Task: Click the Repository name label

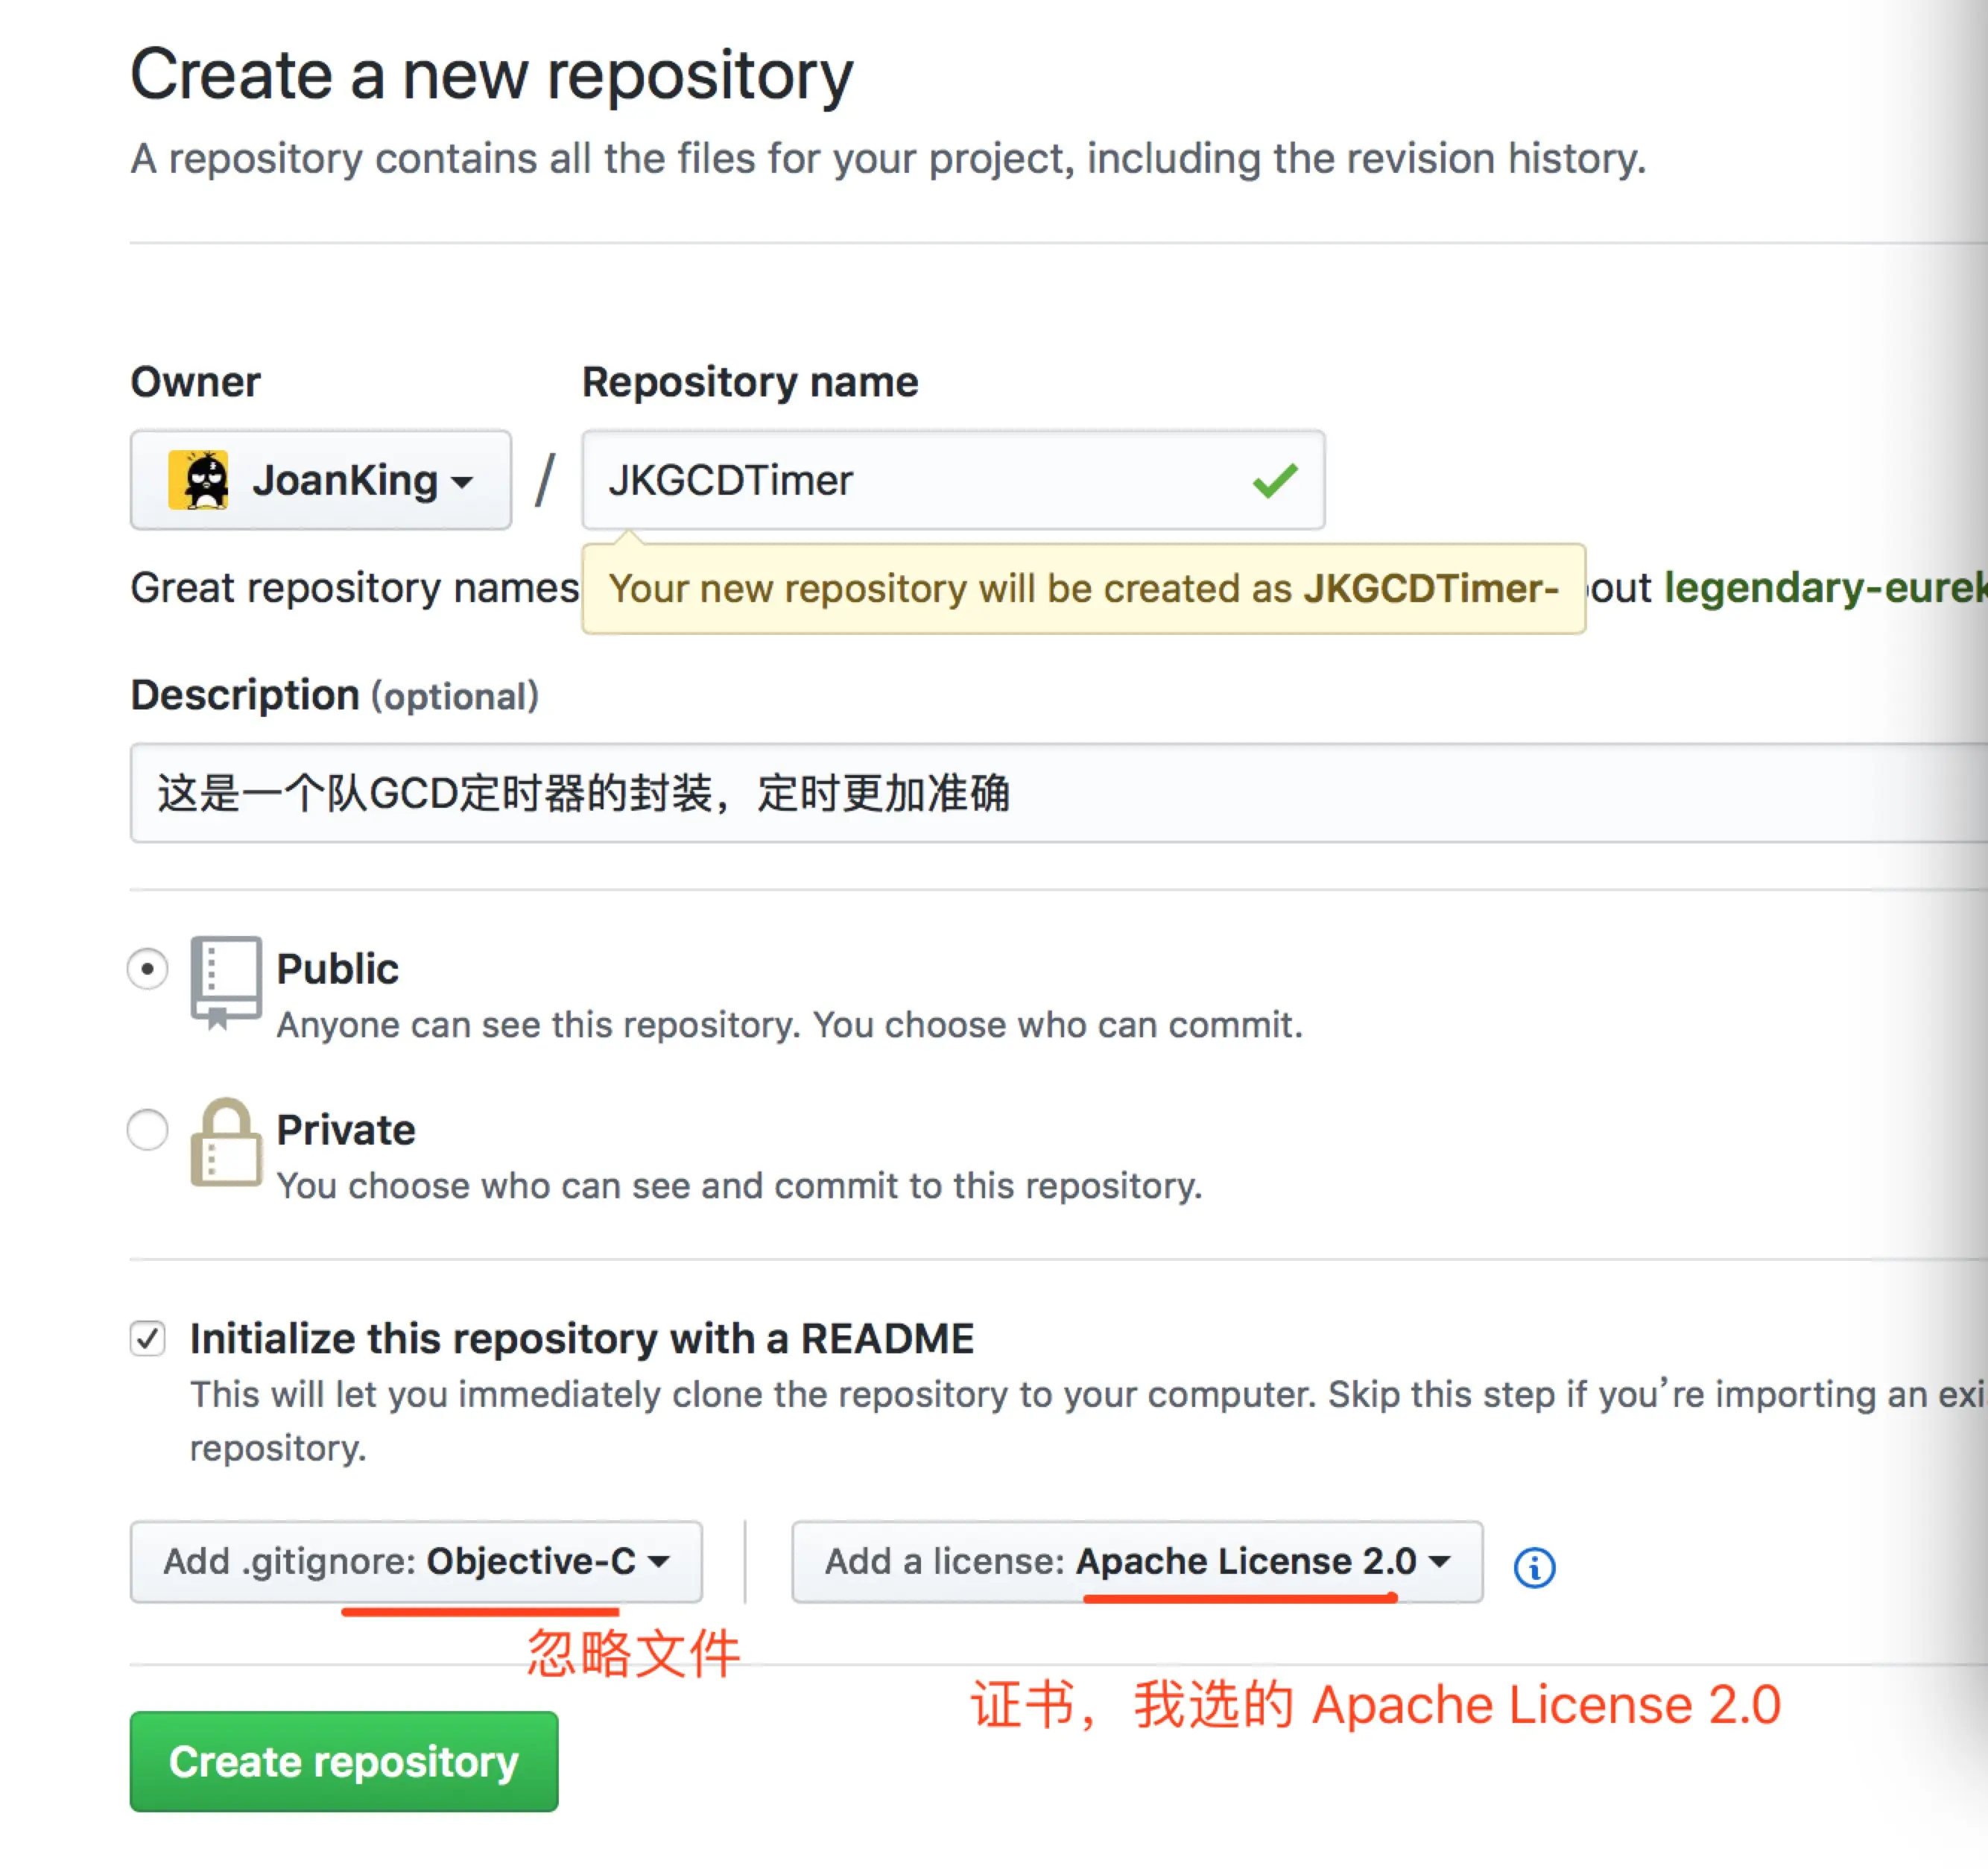Action: (750, 383)
